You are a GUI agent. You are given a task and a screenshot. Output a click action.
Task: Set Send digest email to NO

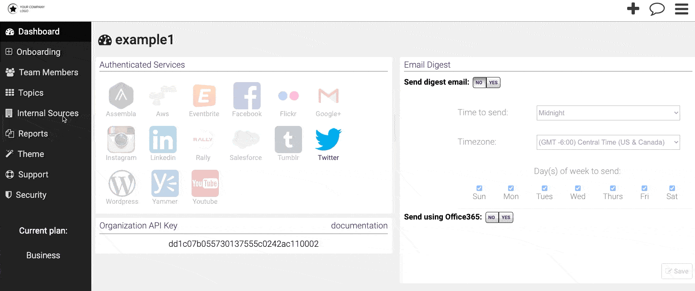coord(479,83)
